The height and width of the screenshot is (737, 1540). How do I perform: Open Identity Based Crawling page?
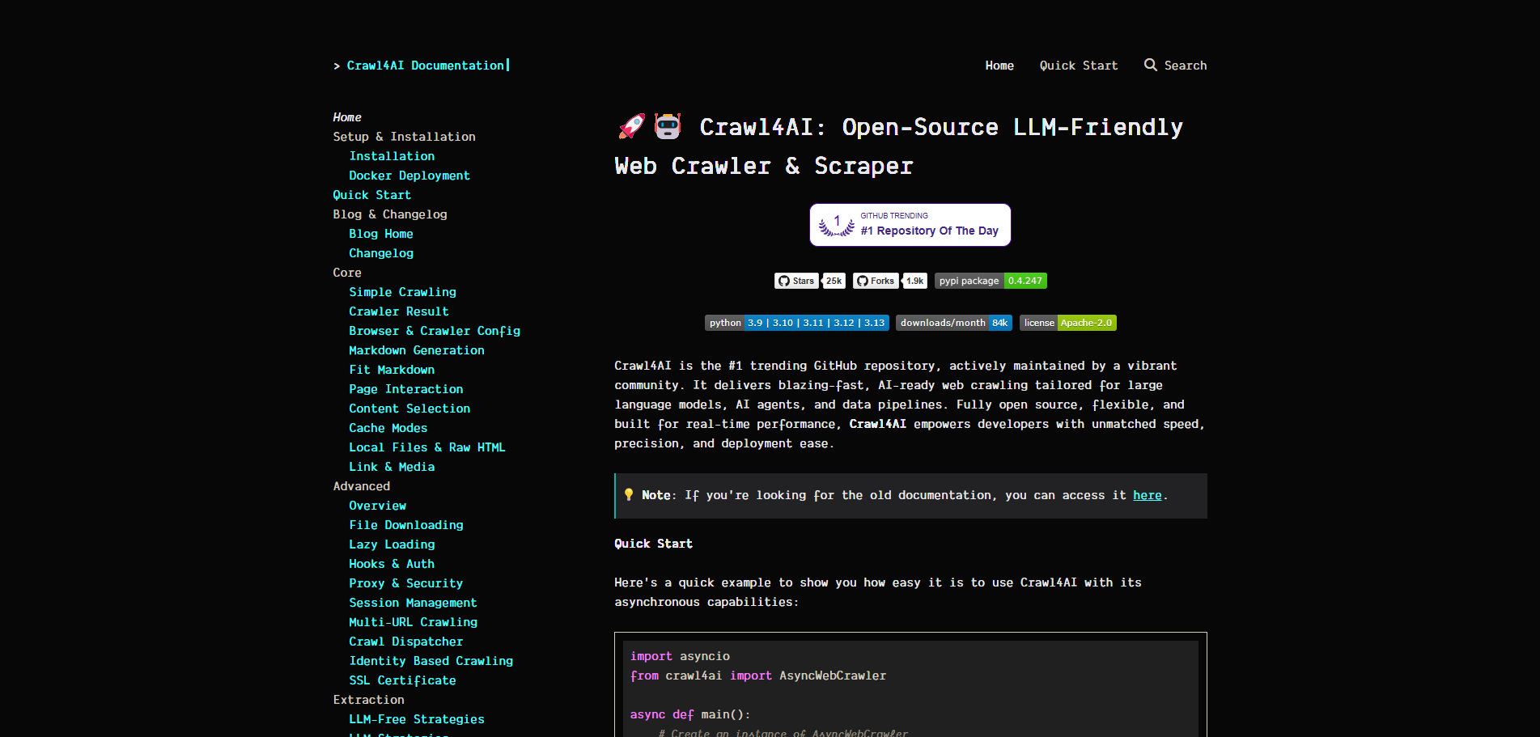[x=431, y=661]
